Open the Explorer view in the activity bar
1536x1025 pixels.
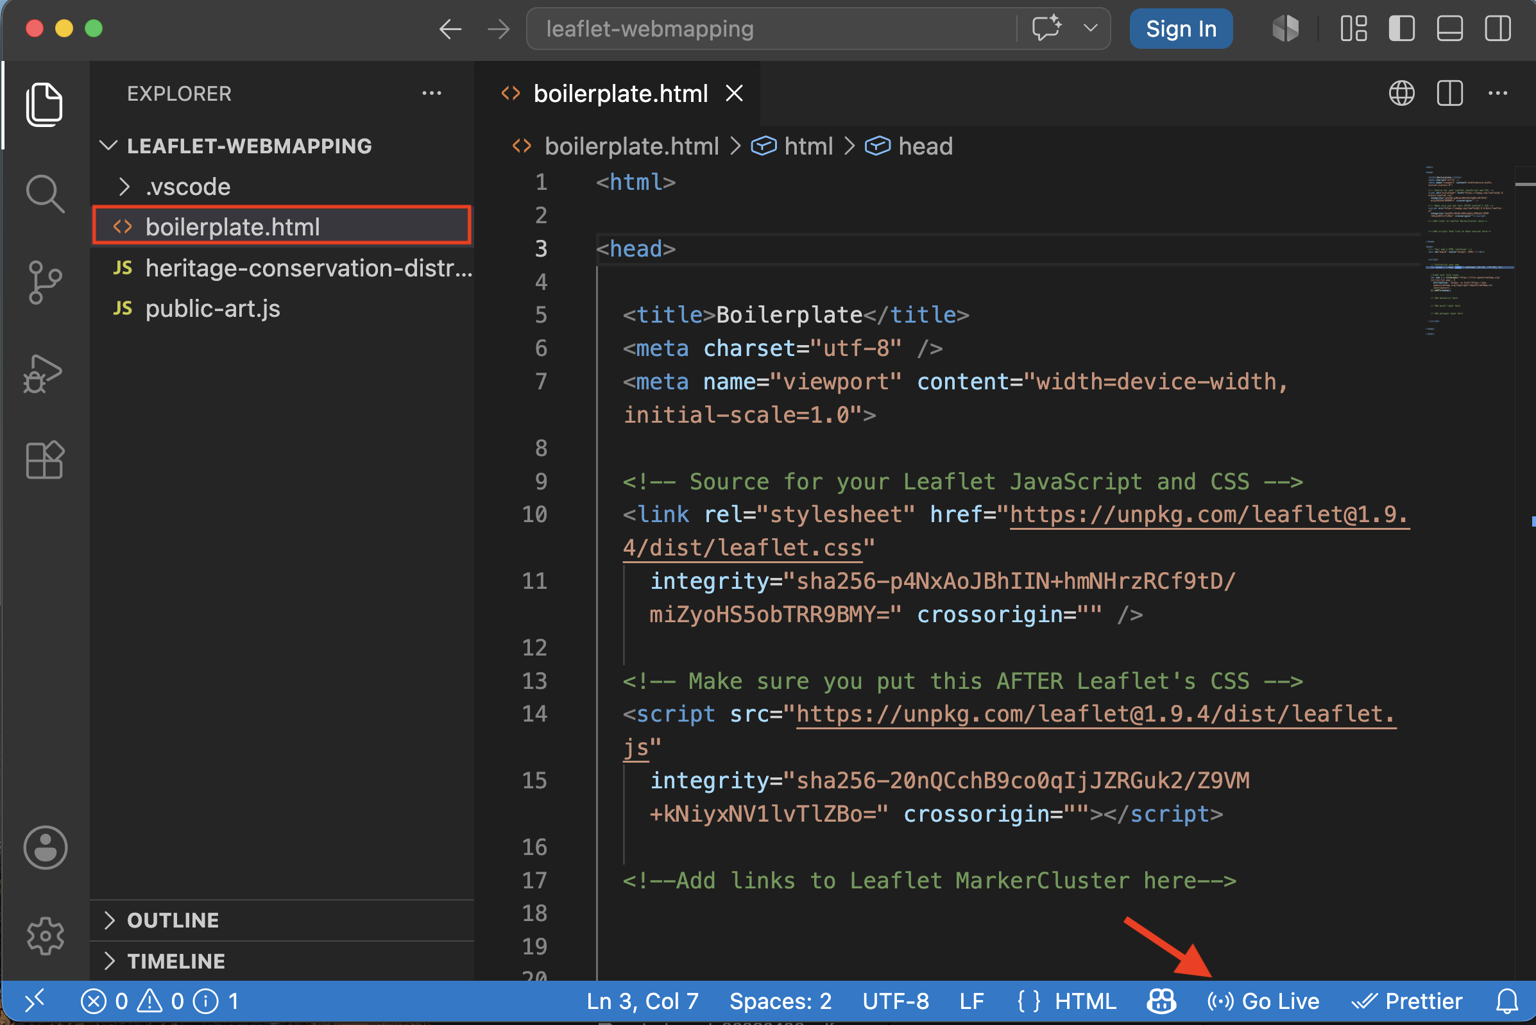[x=44, y=105]
